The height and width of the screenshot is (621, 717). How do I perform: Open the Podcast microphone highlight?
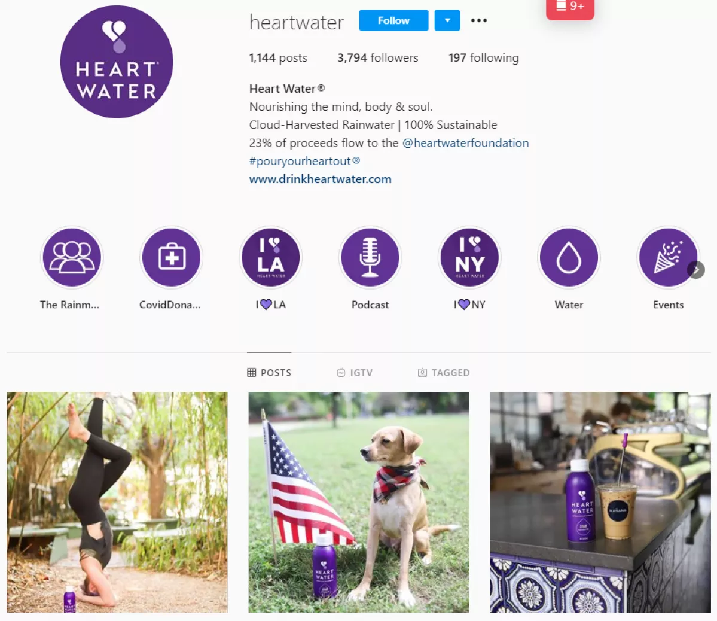pyautogui.click(x=370, y=257)
